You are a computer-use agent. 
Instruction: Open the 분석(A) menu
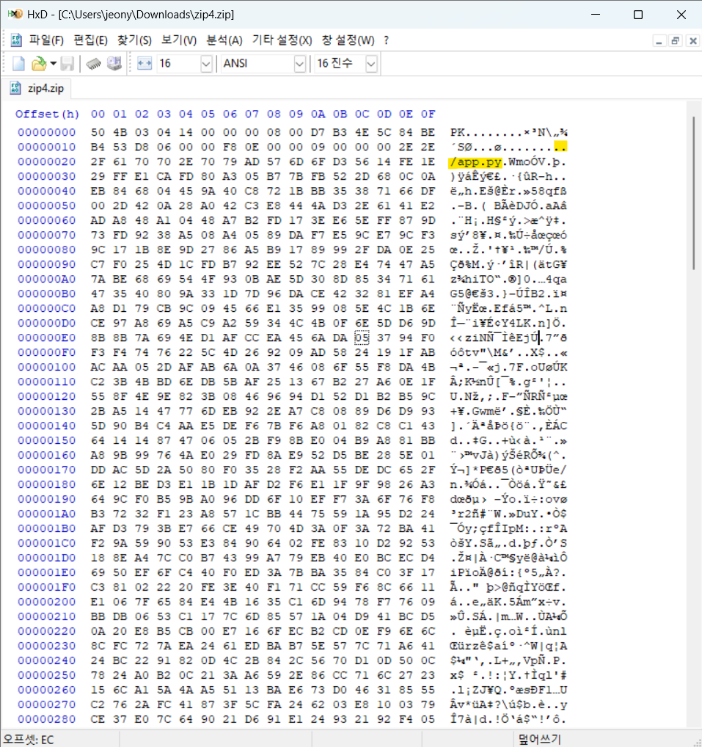pyautogui.click(x=226, y=40)
